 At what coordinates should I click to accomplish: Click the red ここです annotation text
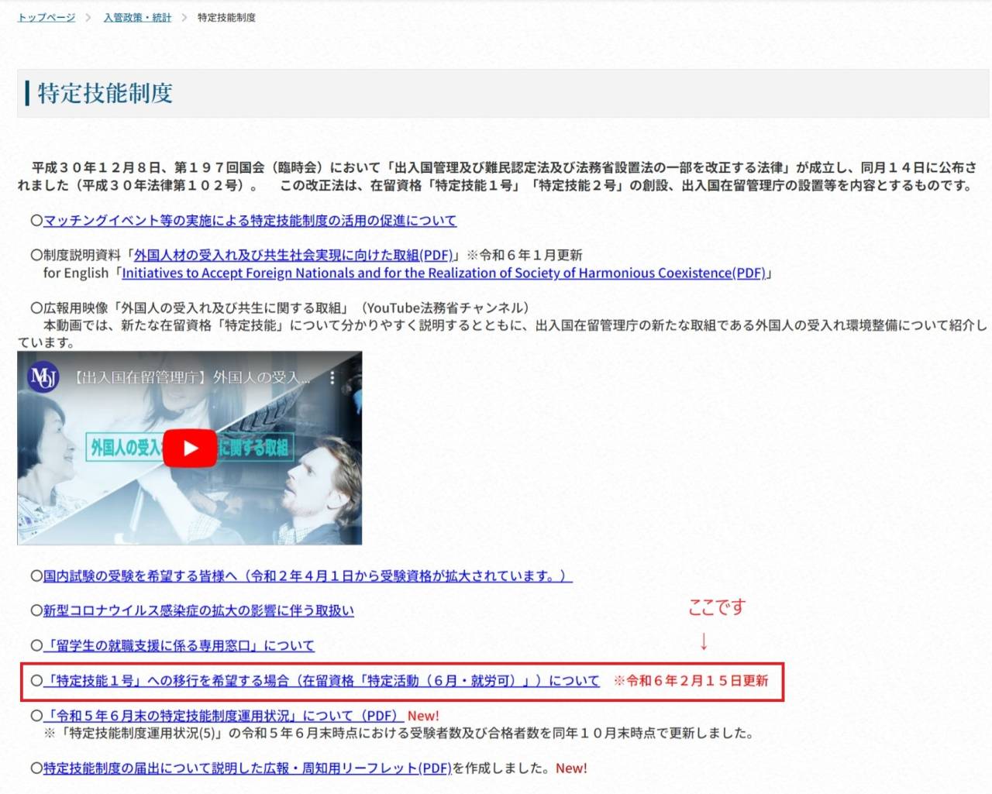coord(716,607)
